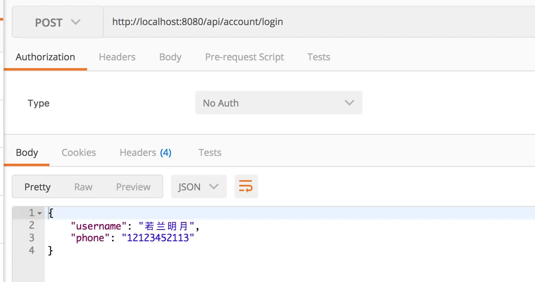Viewport: 535px width, 282px height.
Task: Collapse the JSON object at line 1
Action: click(x=39, y=213)
